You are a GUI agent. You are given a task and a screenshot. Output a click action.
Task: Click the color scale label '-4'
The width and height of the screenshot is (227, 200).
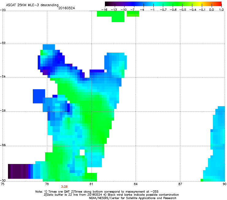point(142,10)
